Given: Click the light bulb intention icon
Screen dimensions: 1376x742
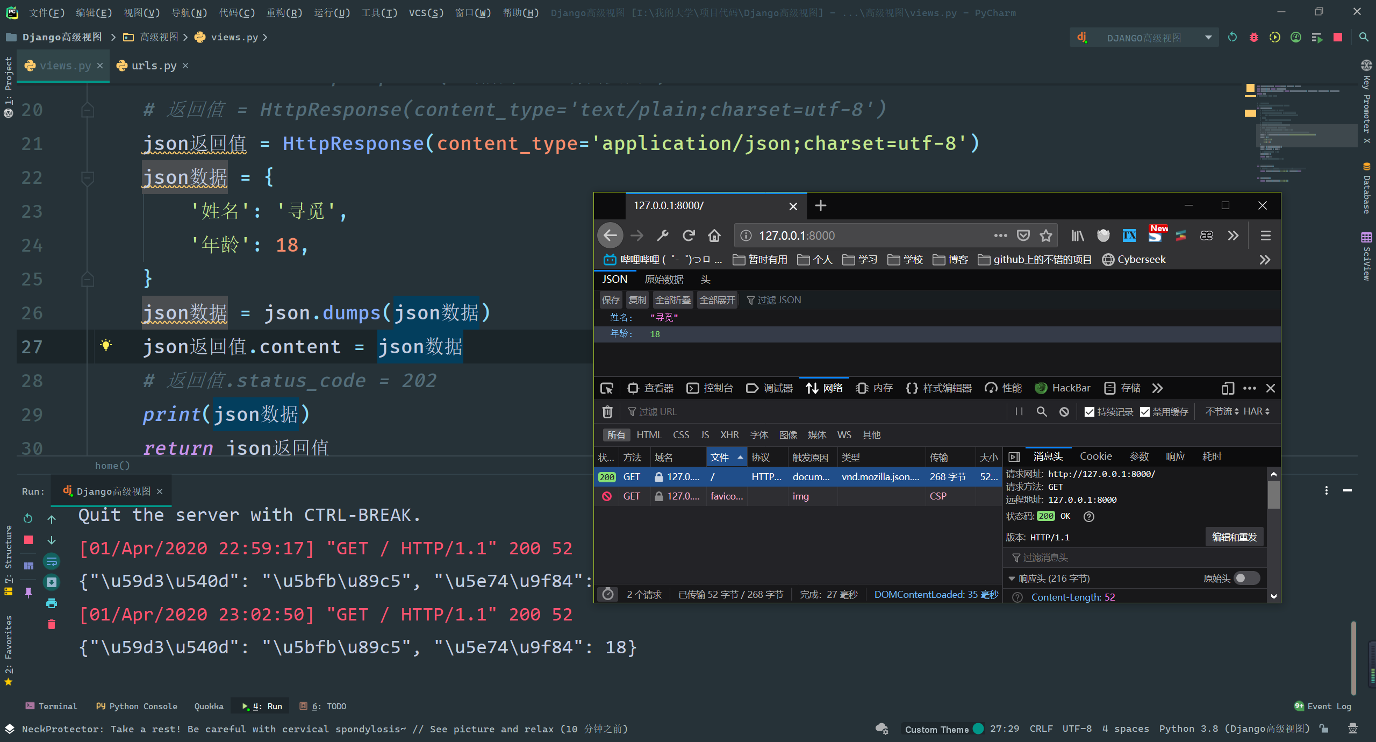Looking at the screenshot, I should pos(106,345).
